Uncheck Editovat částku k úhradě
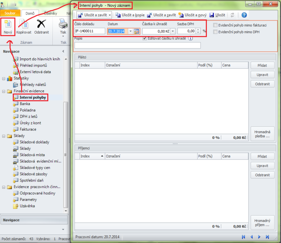The image size is (281, 243). pyautogui.click(x=145, y=38)
